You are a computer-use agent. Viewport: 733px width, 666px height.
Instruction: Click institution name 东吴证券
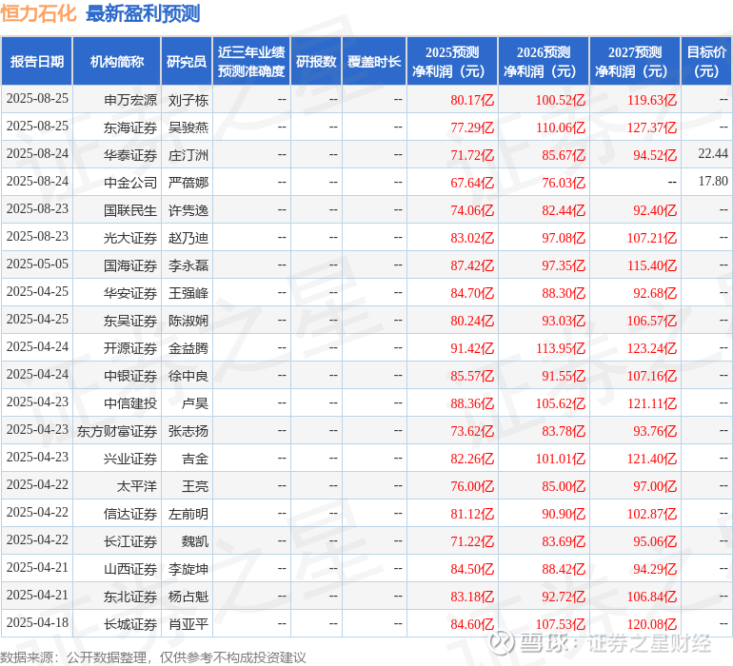130,321
